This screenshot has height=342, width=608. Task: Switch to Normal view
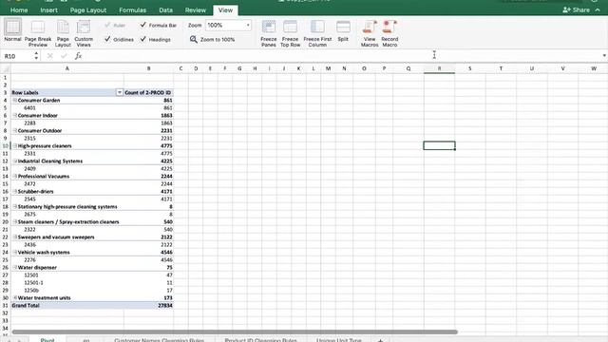(x=12, y=30)
